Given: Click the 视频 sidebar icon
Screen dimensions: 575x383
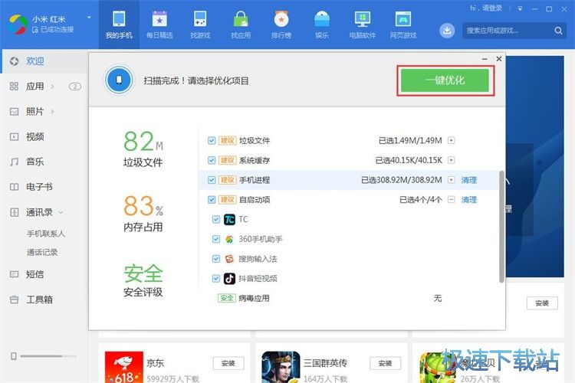Looking at the screenshot, I should point(14,136).
